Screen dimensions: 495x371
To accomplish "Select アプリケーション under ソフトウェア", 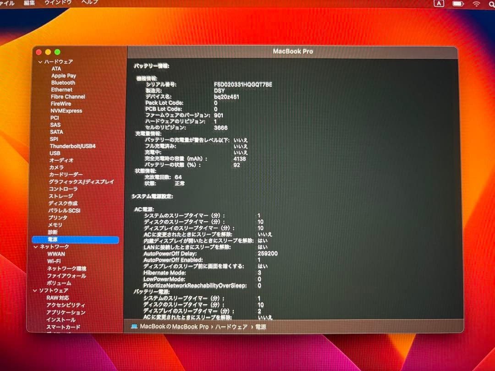I will (x=66, y=312).
